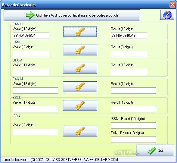Close the BarcodeChecksum window

pyautogui.click(x=172, y=5)
